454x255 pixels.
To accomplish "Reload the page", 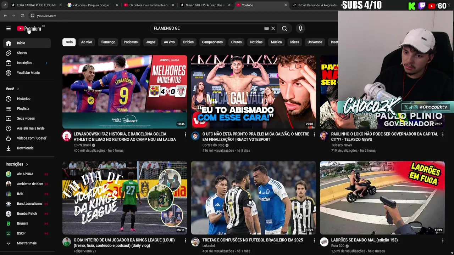I will coord(22,16).
